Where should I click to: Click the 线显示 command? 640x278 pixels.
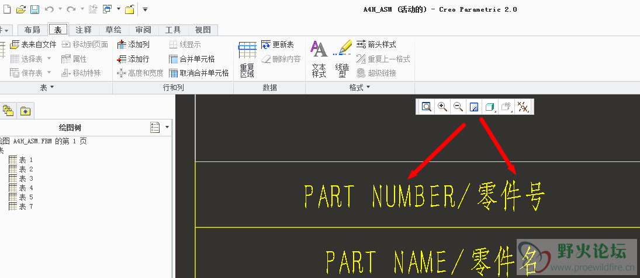pos(185,44)
